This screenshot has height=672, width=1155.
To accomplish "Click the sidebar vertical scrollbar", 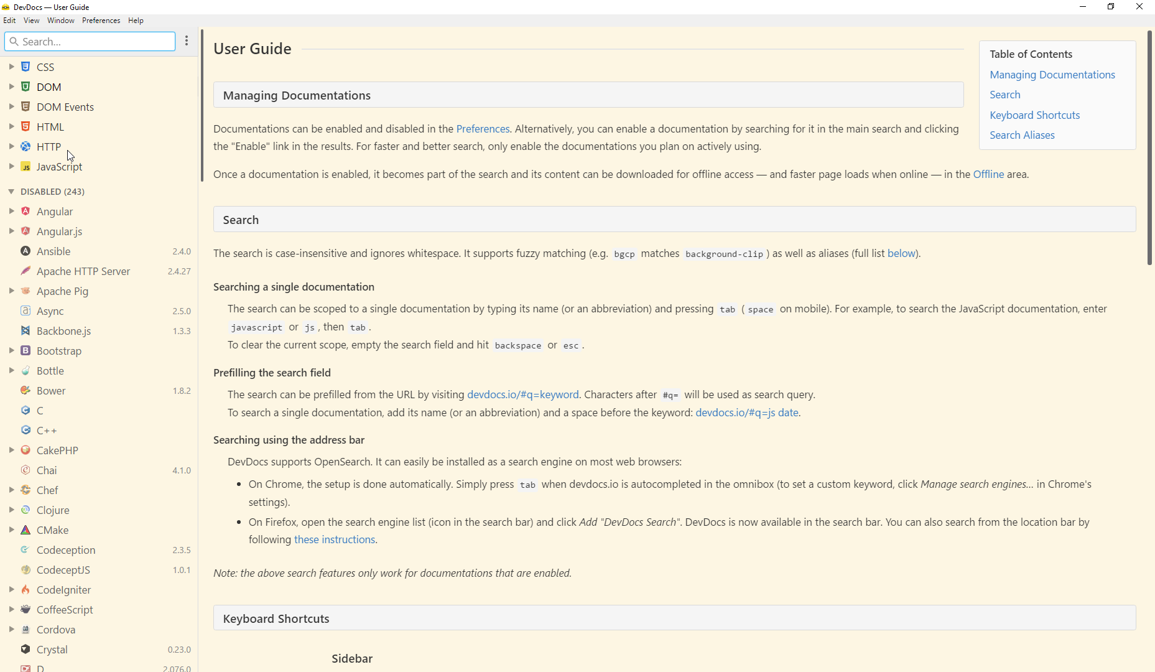I will [202, 105].
